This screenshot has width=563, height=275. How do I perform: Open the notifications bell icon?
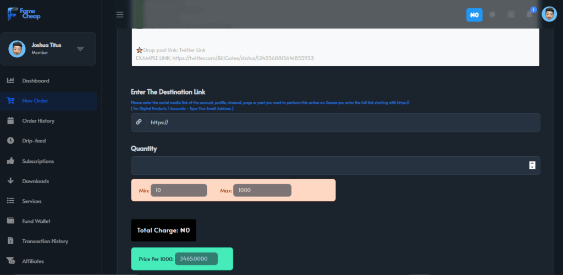pos(529,14)
